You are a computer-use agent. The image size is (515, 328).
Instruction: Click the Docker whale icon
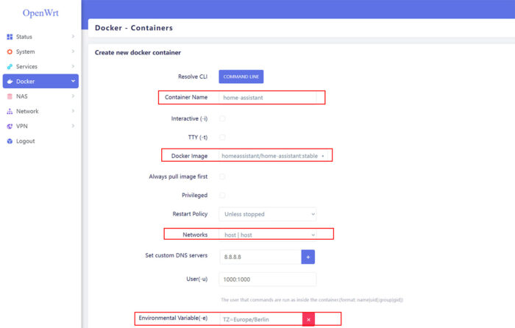pos(10,82)
